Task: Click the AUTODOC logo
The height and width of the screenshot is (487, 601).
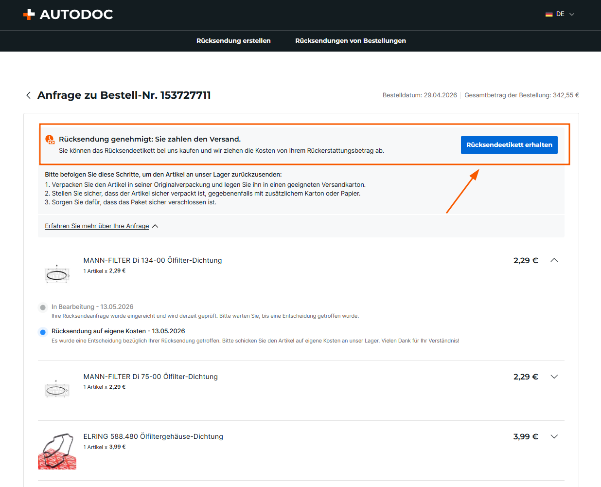Action: click(x=68, y=15)
